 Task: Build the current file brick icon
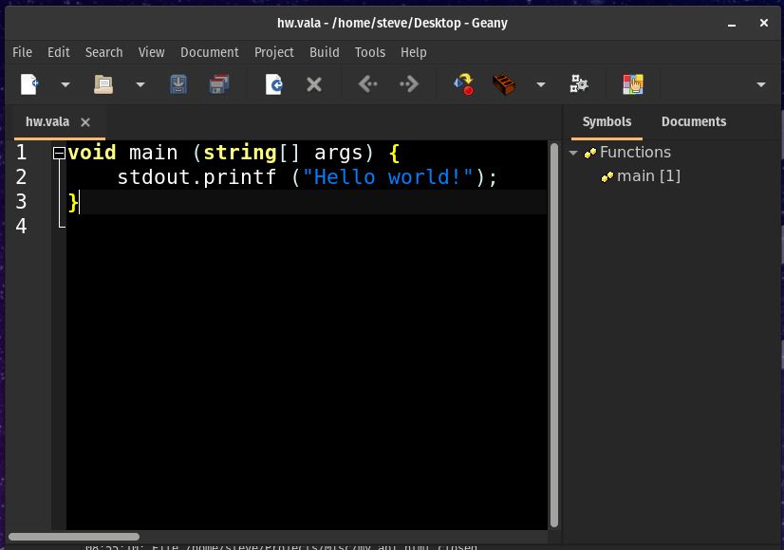[x=504, y=84]
